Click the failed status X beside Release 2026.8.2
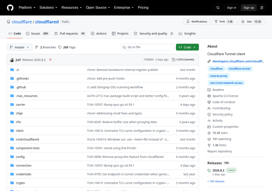272x191 pixels. click(50, 60)
